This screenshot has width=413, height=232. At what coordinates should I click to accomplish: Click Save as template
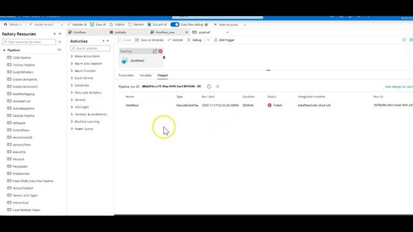pos(149,40)
